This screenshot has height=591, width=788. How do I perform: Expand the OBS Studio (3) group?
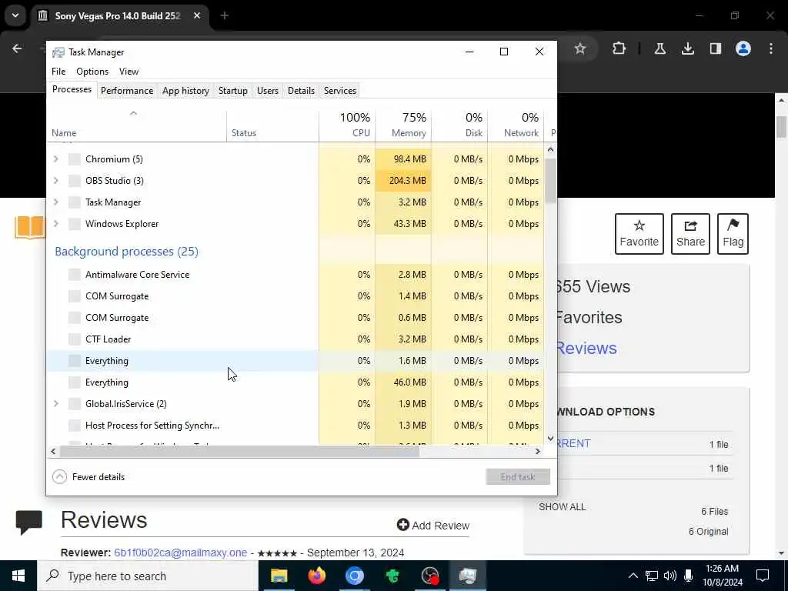[x=55, y=181]
